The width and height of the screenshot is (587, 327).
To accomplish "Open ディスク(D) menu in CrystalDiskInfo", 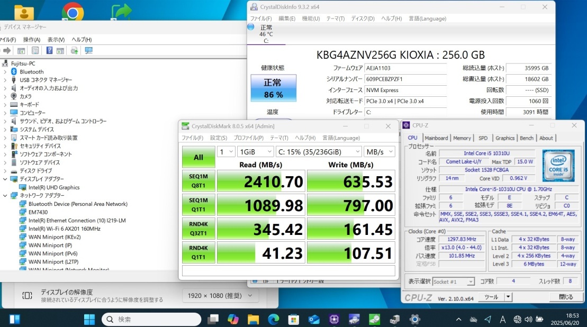I will (363, 19).
